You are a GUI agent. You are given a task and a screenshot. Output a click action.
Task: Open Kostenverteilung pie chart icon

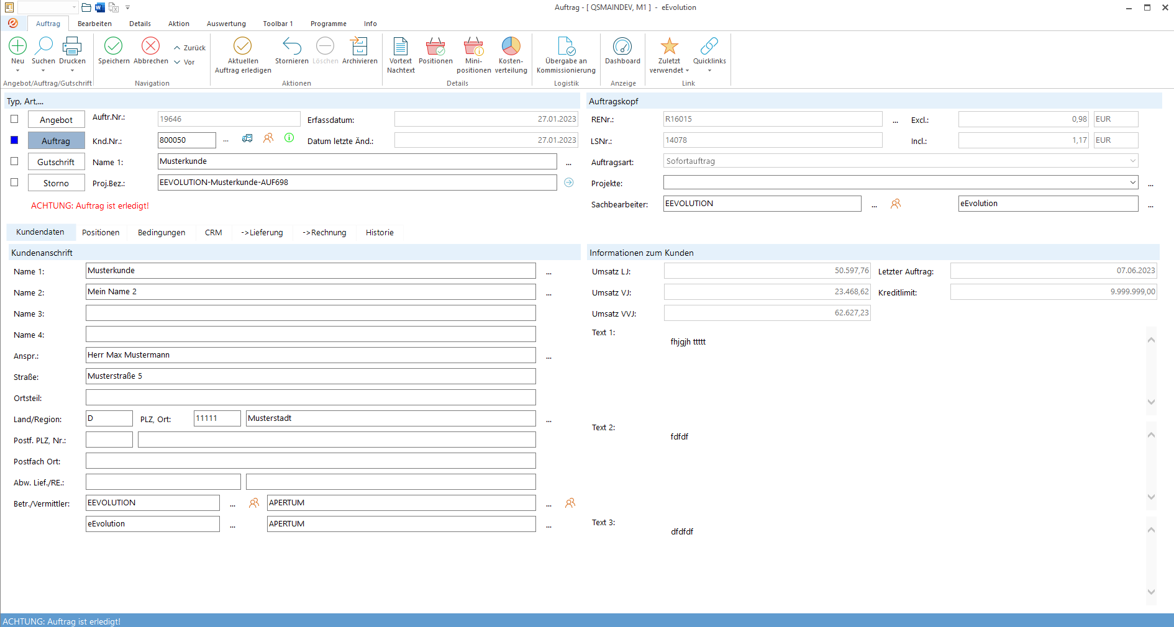point(511,46)
